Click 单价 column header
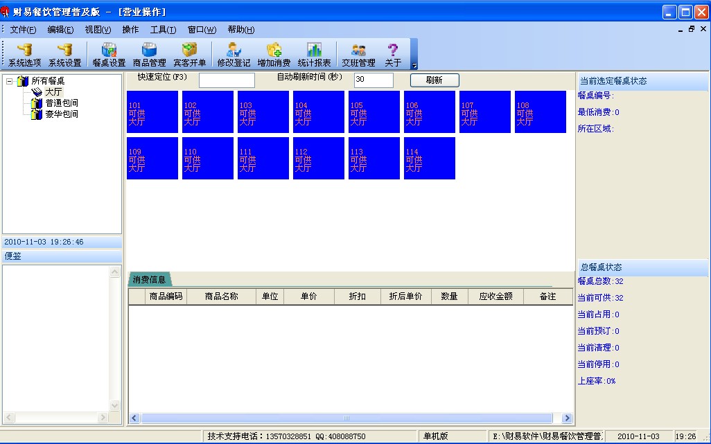 [x=309, y=296]
